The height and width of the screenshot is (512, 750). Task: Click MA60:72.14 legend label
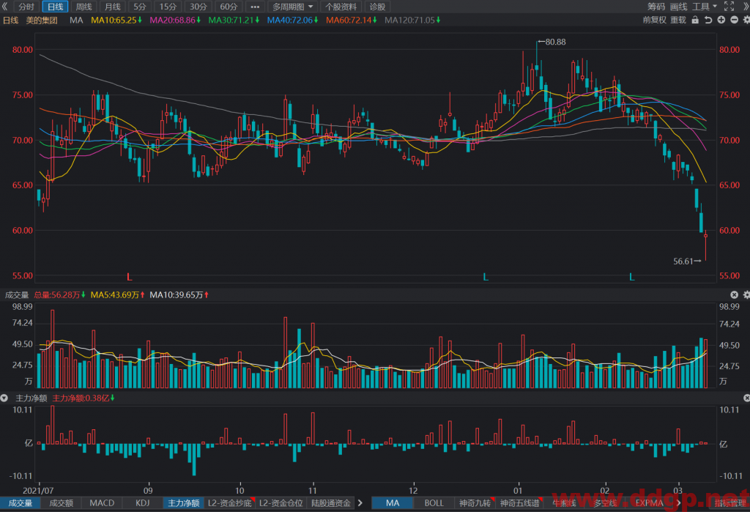(x=352, y=20)
